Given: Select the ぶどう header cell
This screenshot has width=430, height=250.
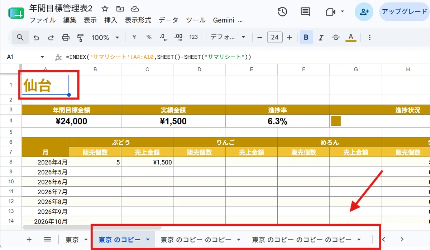Looking at the screenshot, I should (x=121, y=142).
